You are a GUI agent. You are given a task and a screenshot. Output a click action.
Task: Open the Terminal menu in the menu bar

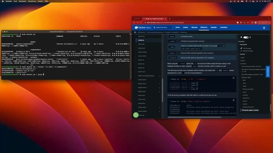point(9,1)
